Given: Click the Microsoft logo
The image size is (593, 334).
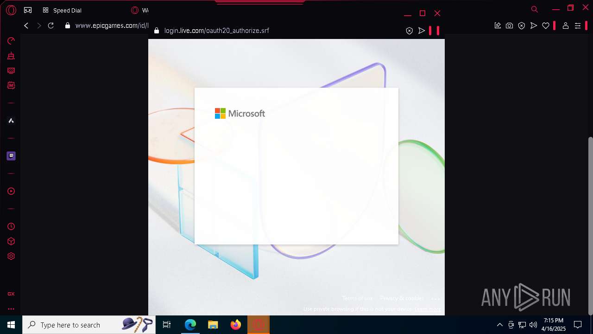Looking at the screenshot, I should click(x=240, y=114).
